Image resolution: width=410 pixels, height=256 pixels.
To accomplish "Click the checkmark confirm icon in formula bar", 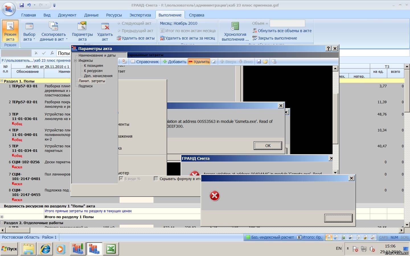I will coord(44,53).
